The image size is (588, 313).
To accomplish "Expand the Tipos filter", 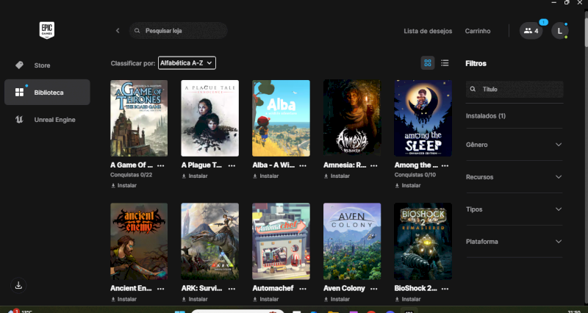I will (x=514, y=209).
